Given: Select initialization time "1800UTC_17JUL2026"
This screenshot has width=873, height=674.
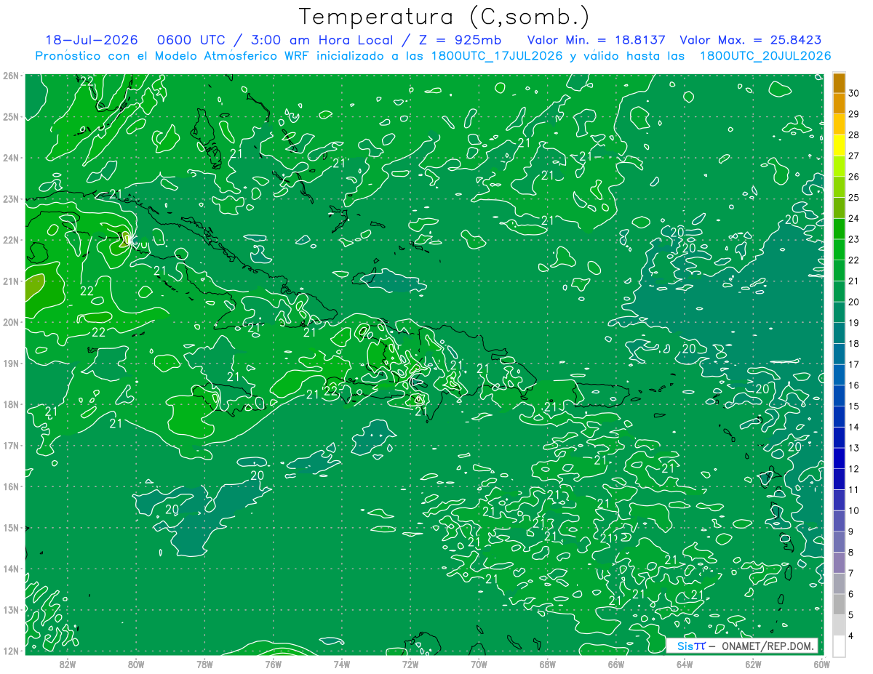Looking at the screenshot, I should (497, 56).
